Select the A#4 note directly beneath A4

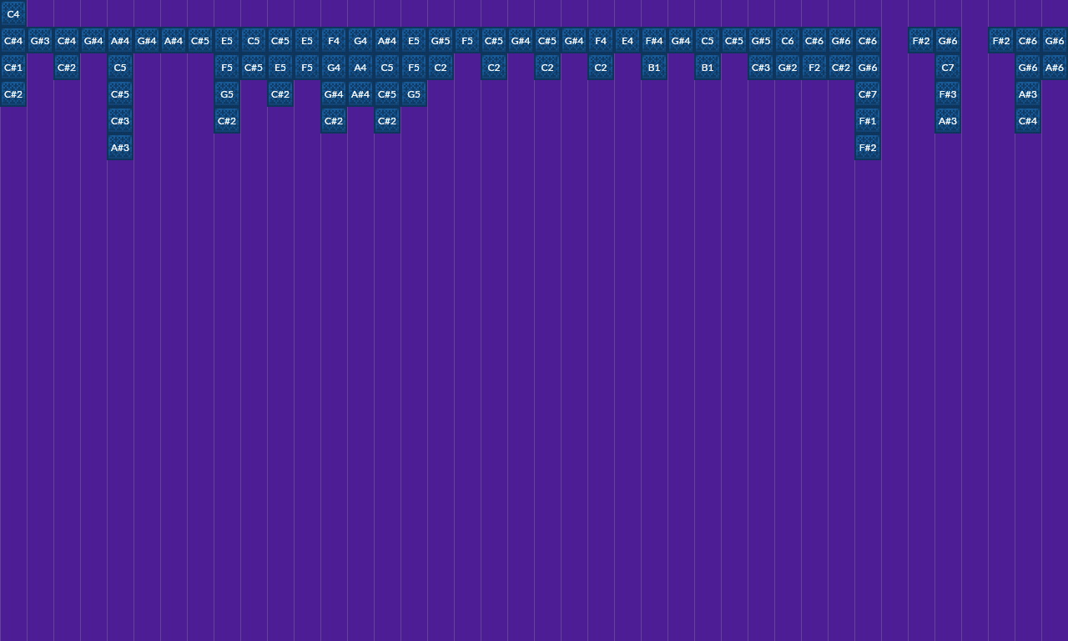[x=360, y=93]
